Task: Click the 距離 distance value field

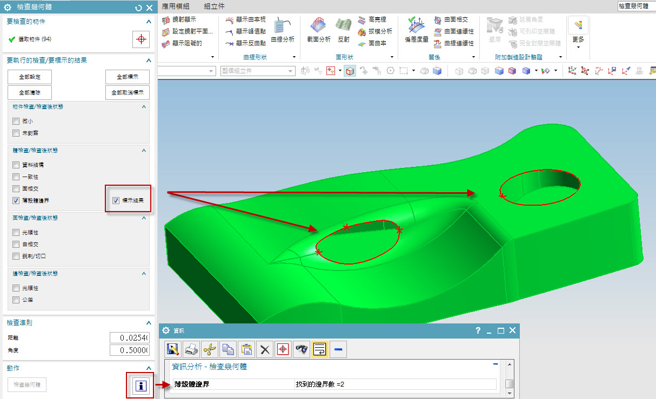Action: tap(130, 338)
